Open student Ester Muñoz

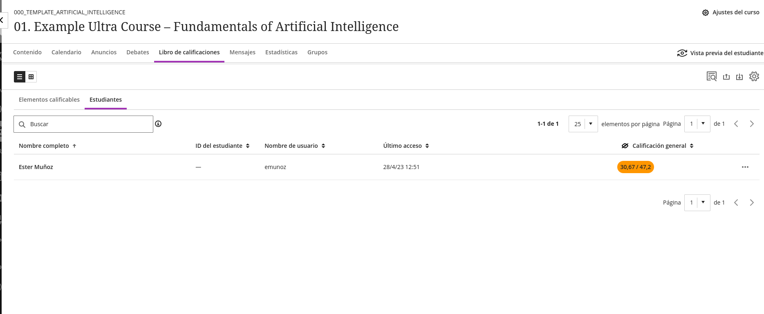click(36, 167)
